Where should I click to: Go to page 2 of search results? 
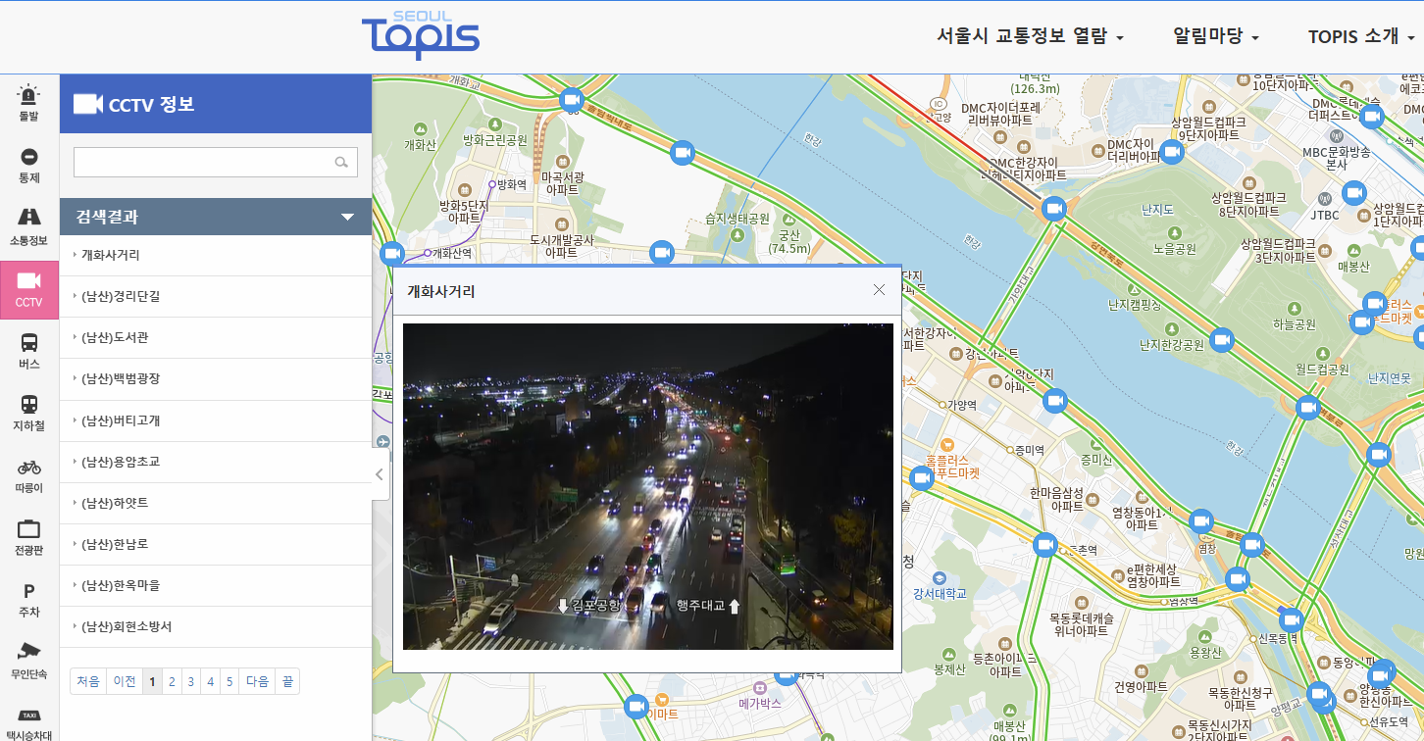pos(171,680)
